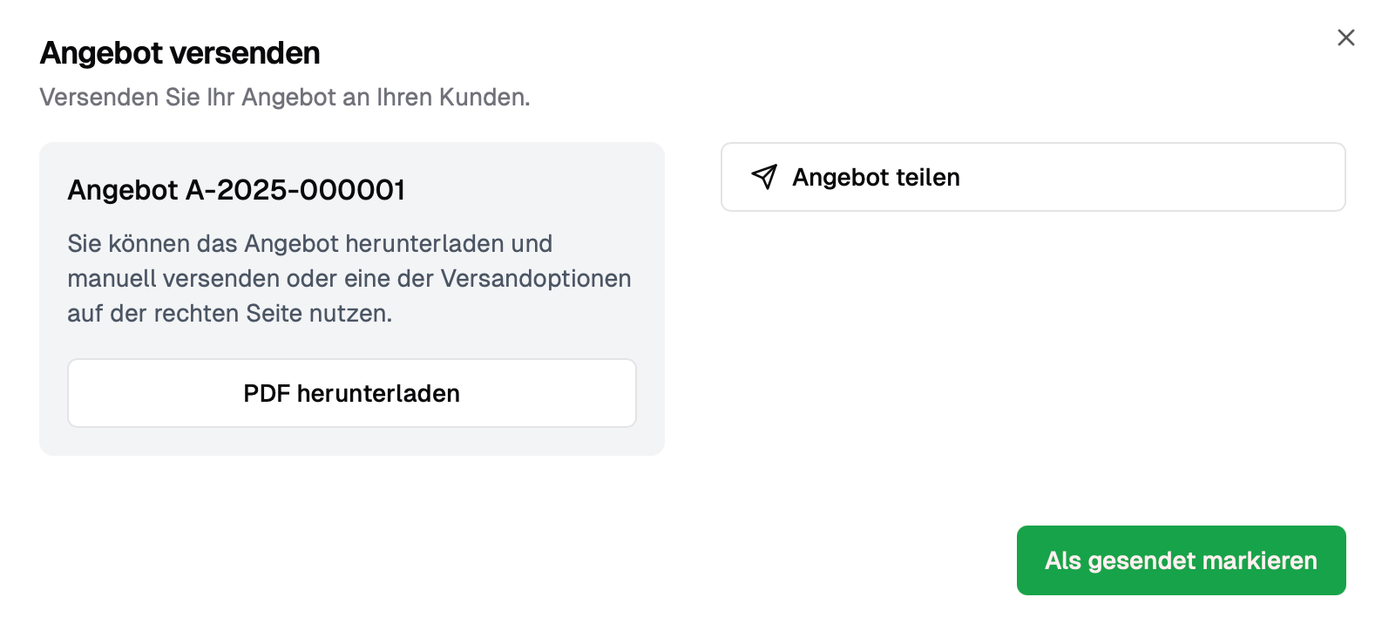
Task: Open the Angebot teilen sharing option
Action: [x=1033, y=177]
